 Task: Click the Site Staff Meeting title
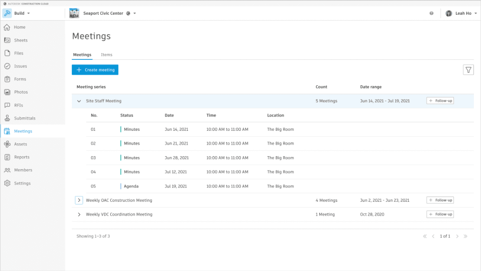[x=104, y=101]
